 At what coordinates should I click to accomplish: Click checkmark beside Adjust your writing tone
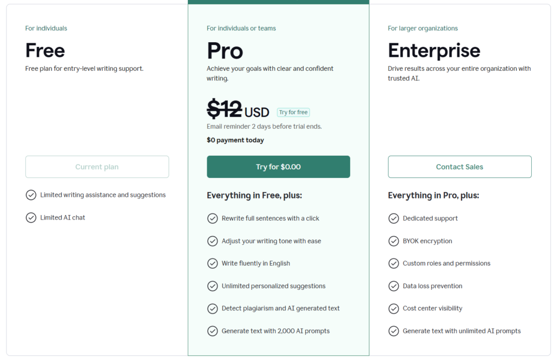pos(213,241)
